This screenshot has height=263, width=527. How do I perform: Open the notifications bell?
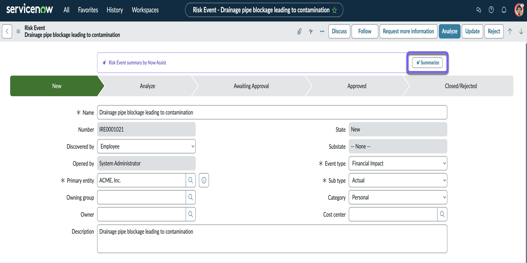click(504, 10)
